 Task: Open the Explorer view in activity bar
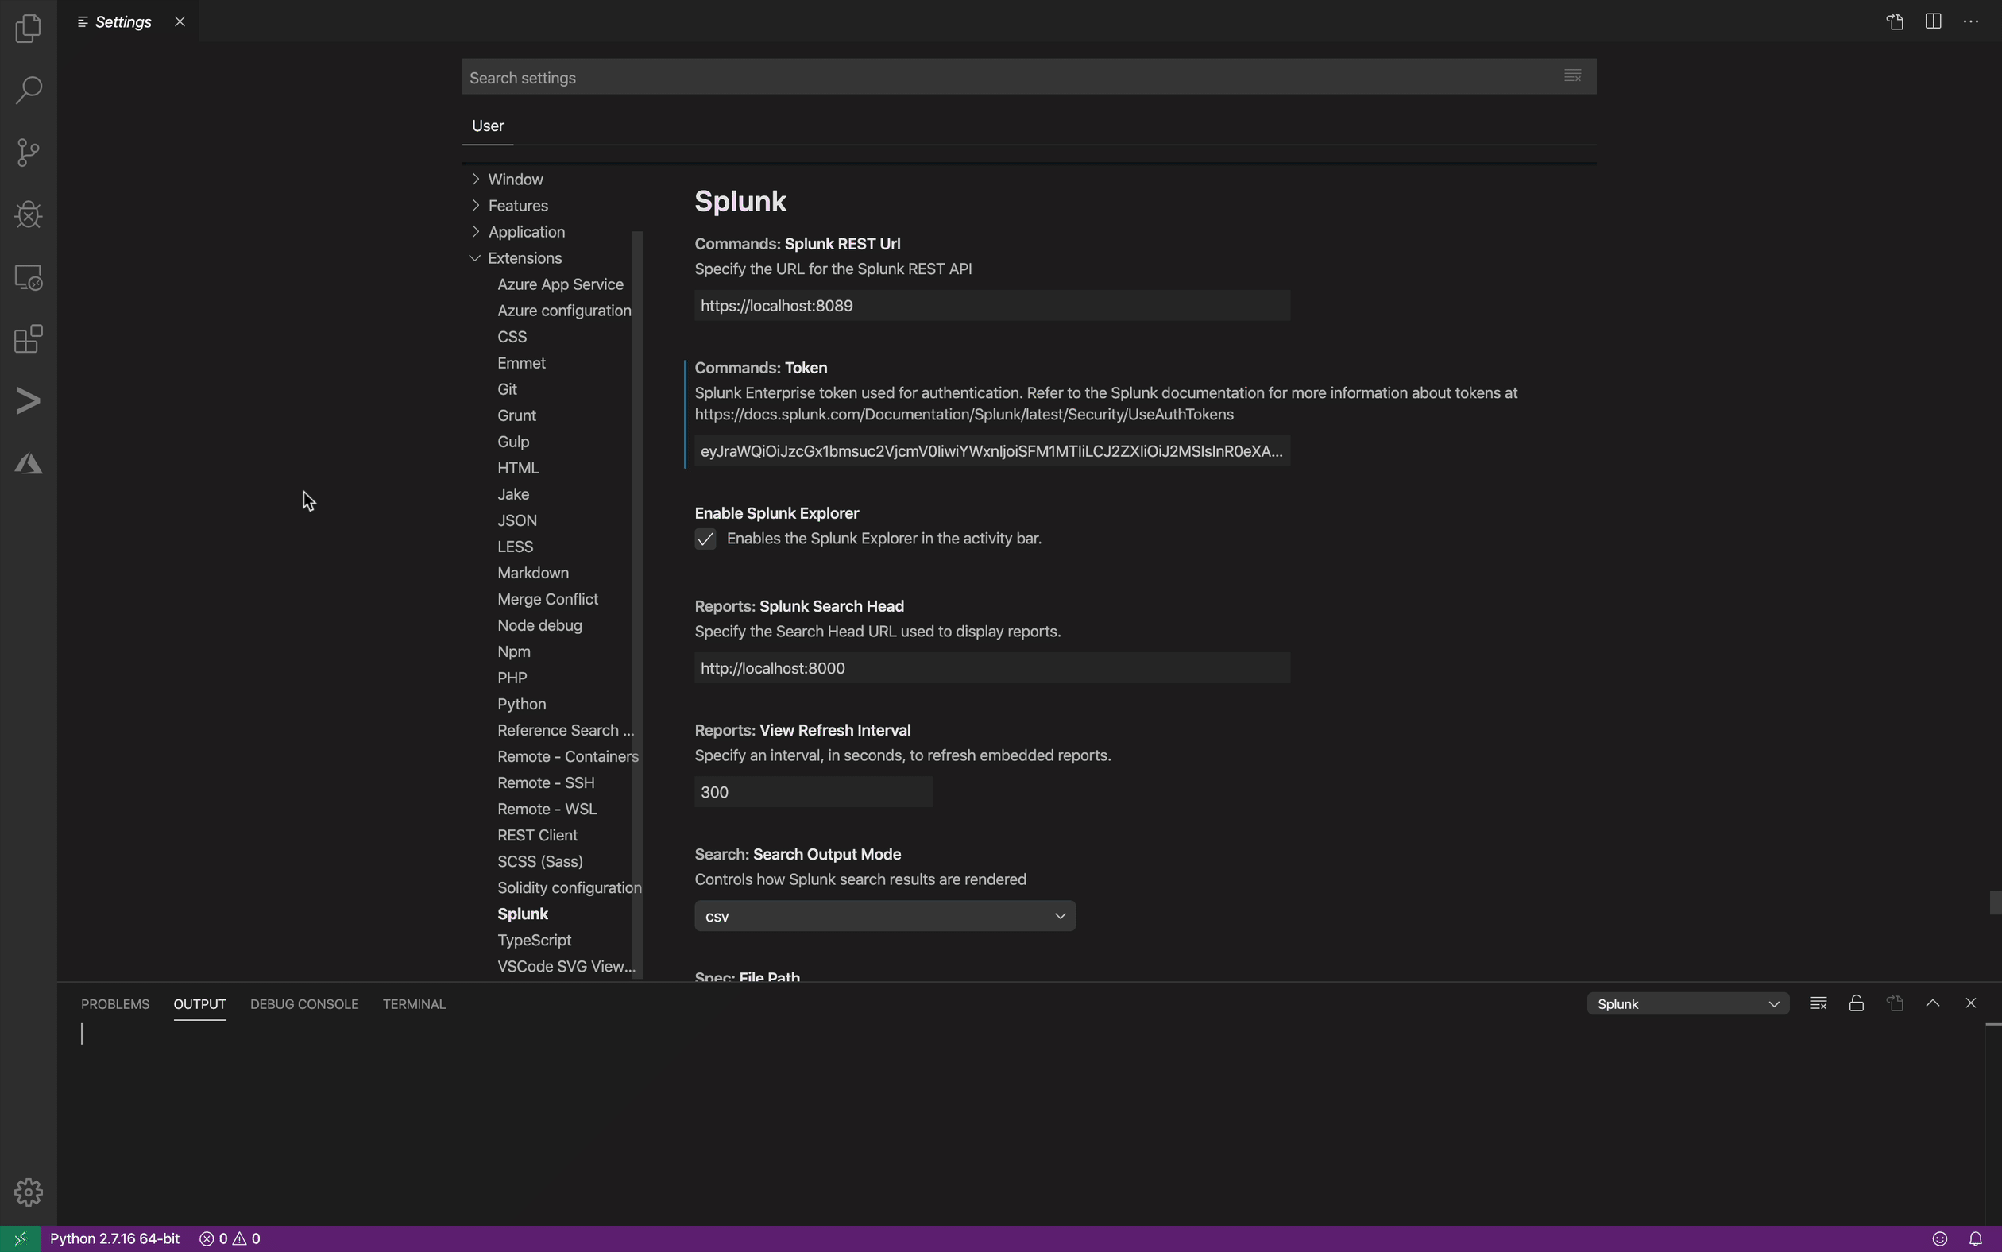(28, 28)
